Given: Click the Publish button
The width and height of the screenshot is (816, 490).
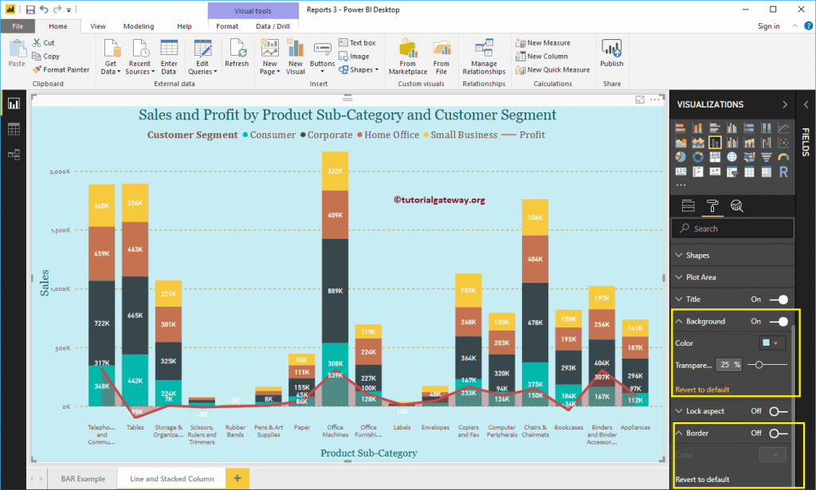Looking at the screenshot, I should click(611, 53).
